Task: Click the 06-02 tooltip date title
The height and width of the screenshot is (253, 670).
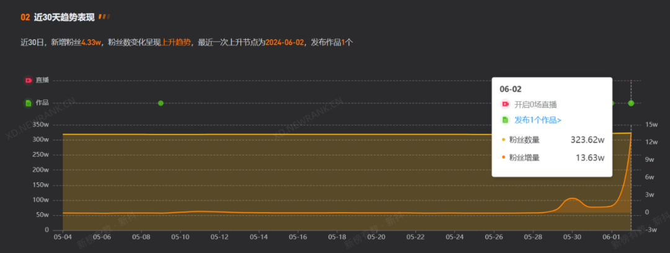Action: (x=510, y=89)
